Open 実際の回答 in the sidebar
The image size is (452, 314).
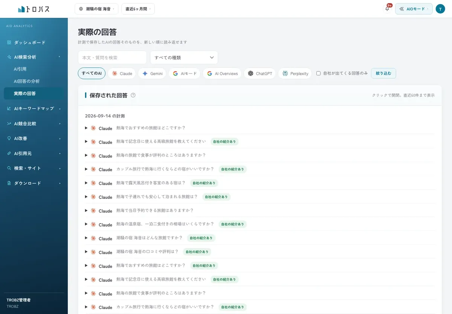point(34,93)
